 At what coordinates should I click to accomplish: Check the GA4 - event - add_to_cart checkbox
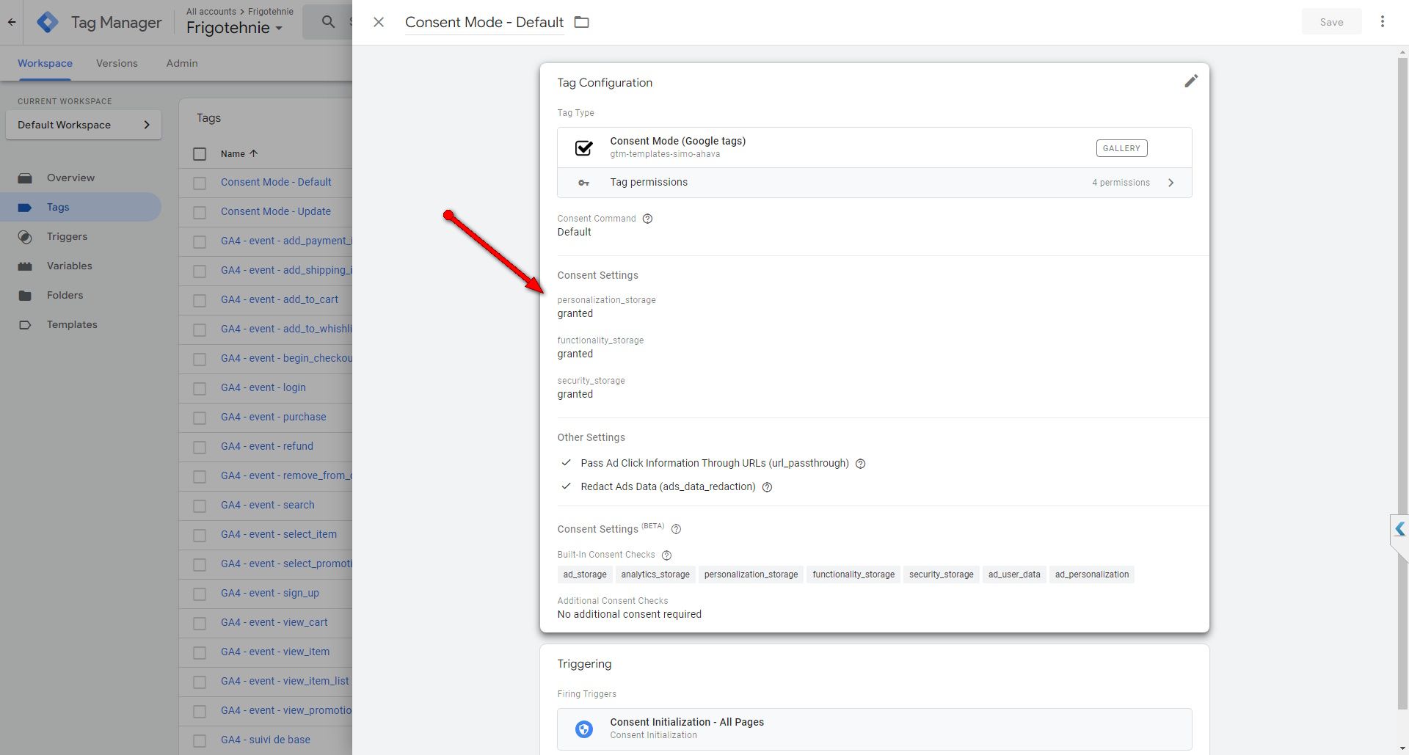coord(200,300)
